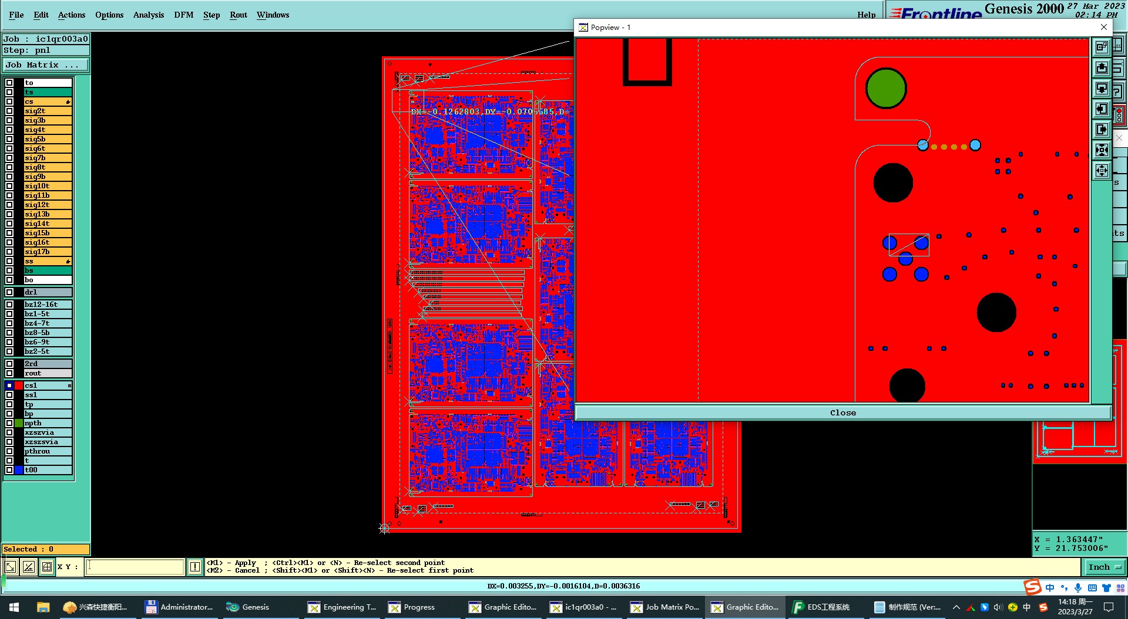Click the blue color swatch of t00

click(19, 470)
